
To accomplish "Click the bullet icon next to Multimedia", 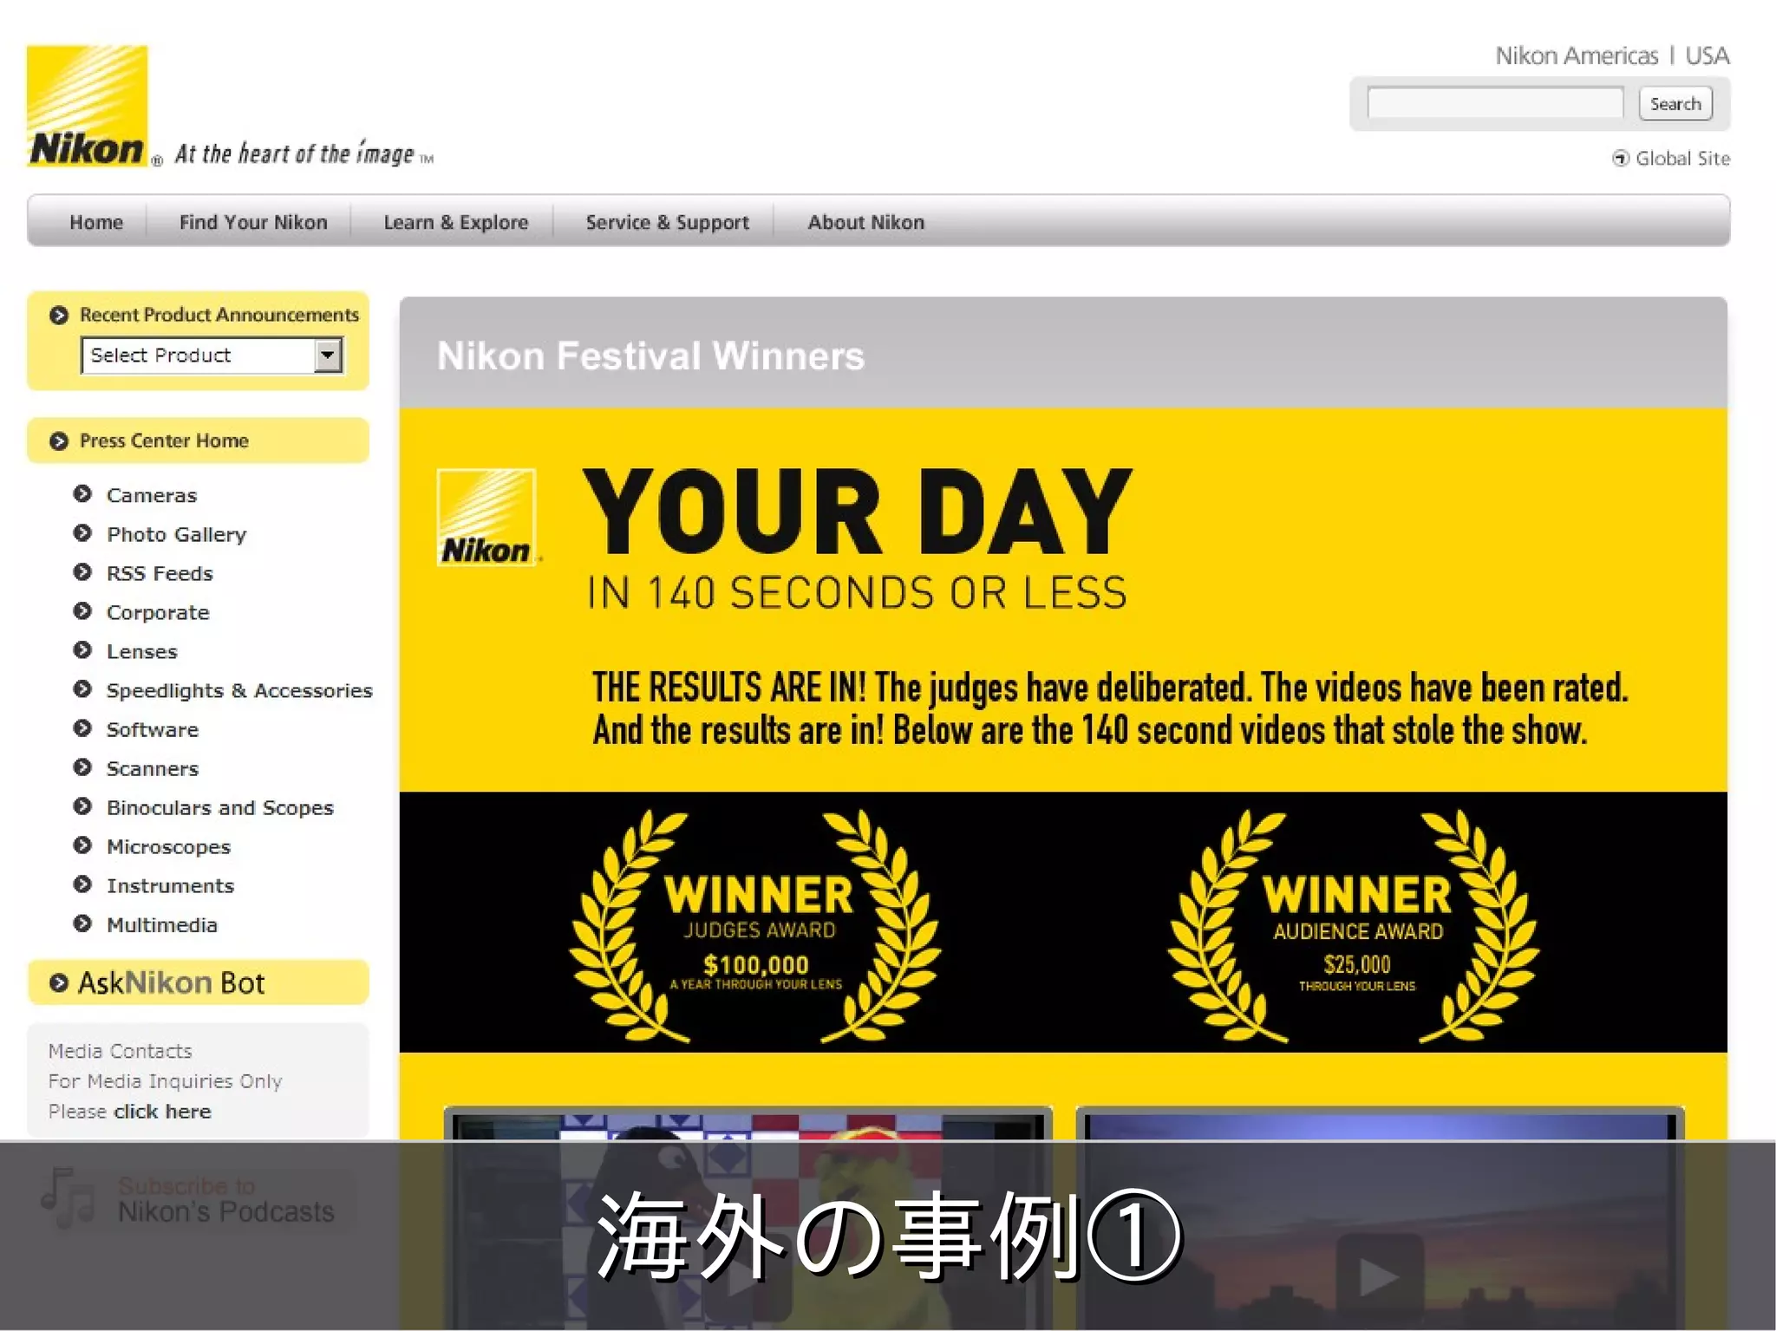I will (82, 923).
